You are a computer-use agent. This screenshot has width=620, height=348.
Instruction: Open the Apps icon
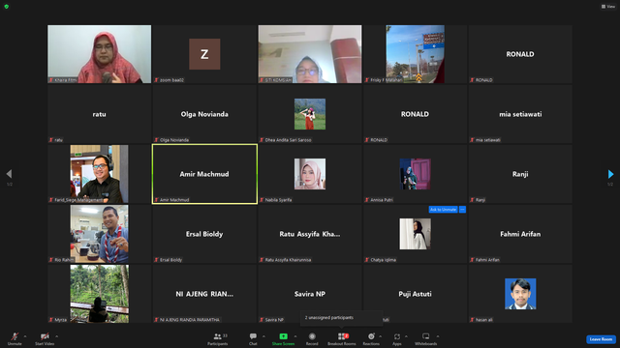(x=397, y=336)
